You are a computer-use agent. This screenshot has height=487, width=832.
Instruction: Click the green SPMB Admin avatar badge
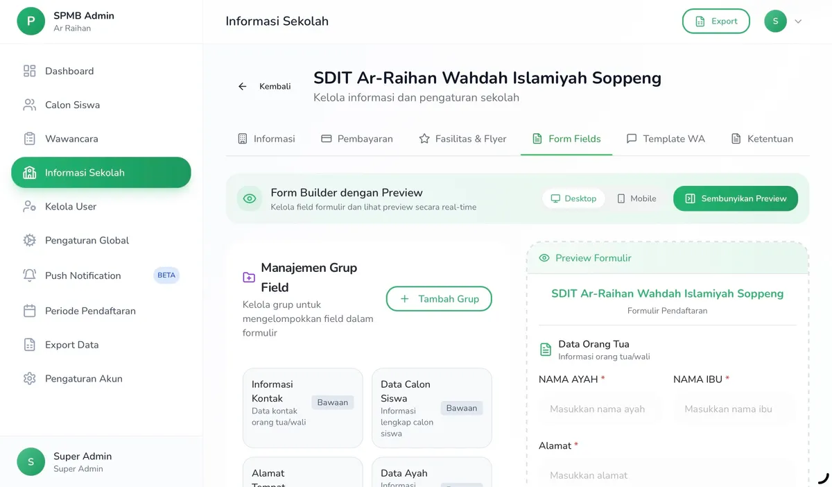click(31, 21)
